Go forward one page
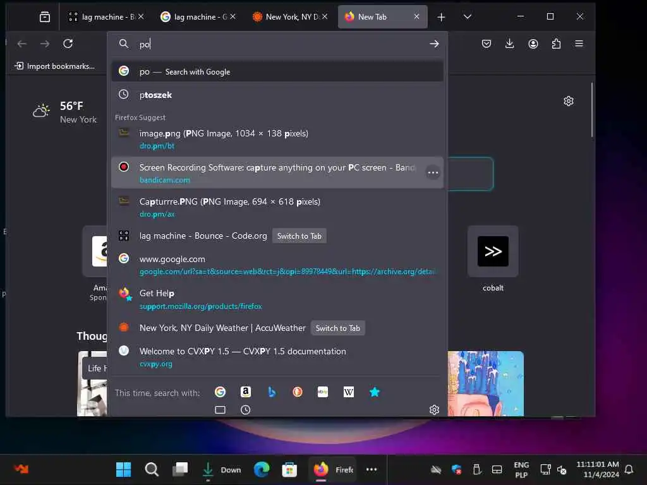The height and width of the screenshot is (485, 647). 45,44
